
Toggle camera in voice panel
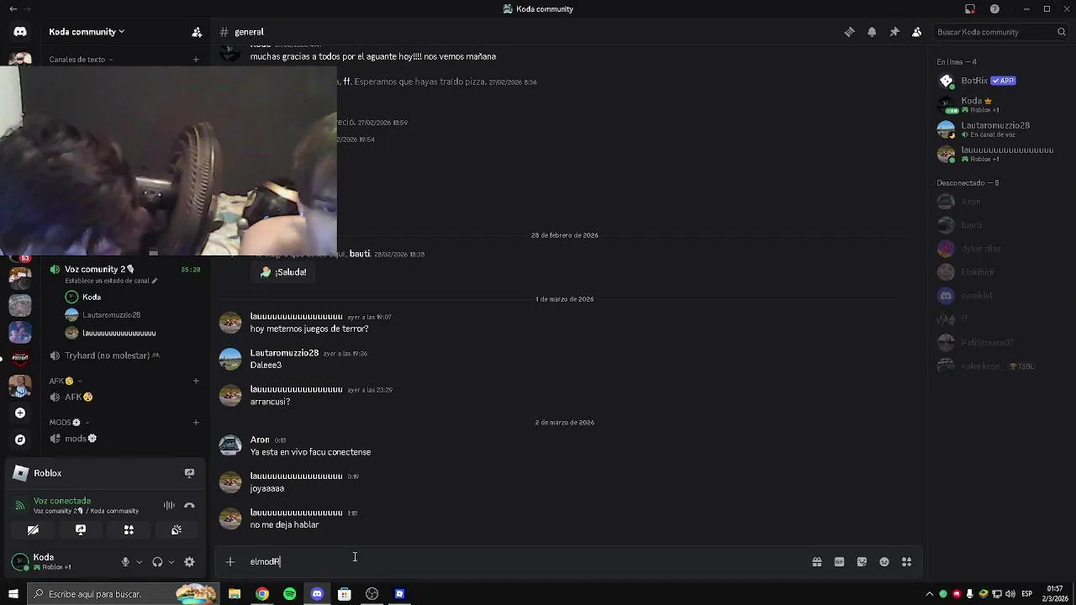[33, 530]
